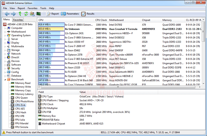
Task: Select the CPU Hash benchmark icon
Action: pos(13,113)
